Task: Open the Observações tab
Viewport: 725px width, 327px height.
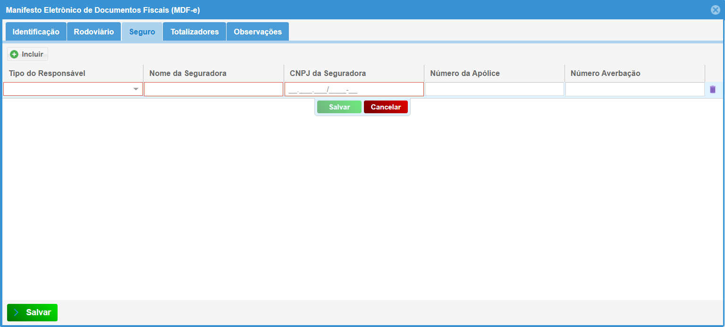Action: click(258, 32)
